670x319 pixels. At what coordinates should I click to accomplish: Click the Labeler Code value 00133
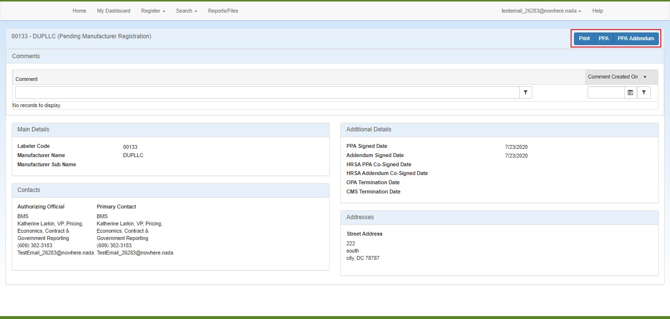130,147
